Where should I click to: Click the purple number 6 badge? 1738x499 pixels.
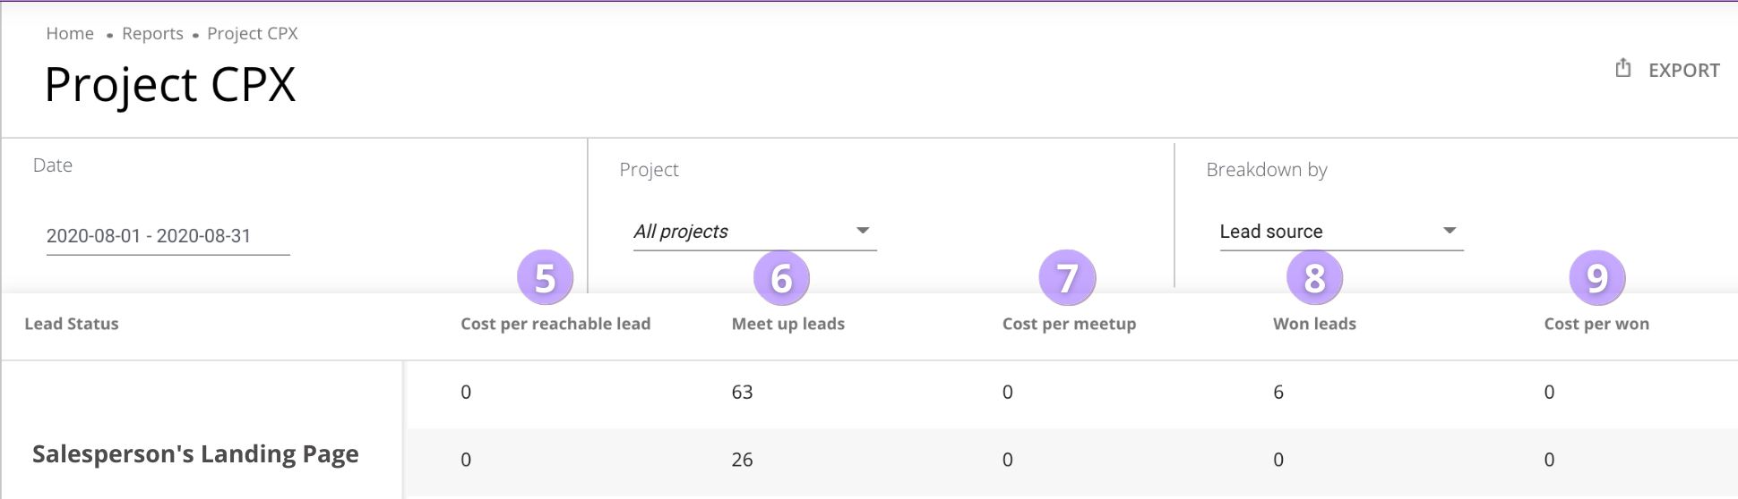(781, 278)
